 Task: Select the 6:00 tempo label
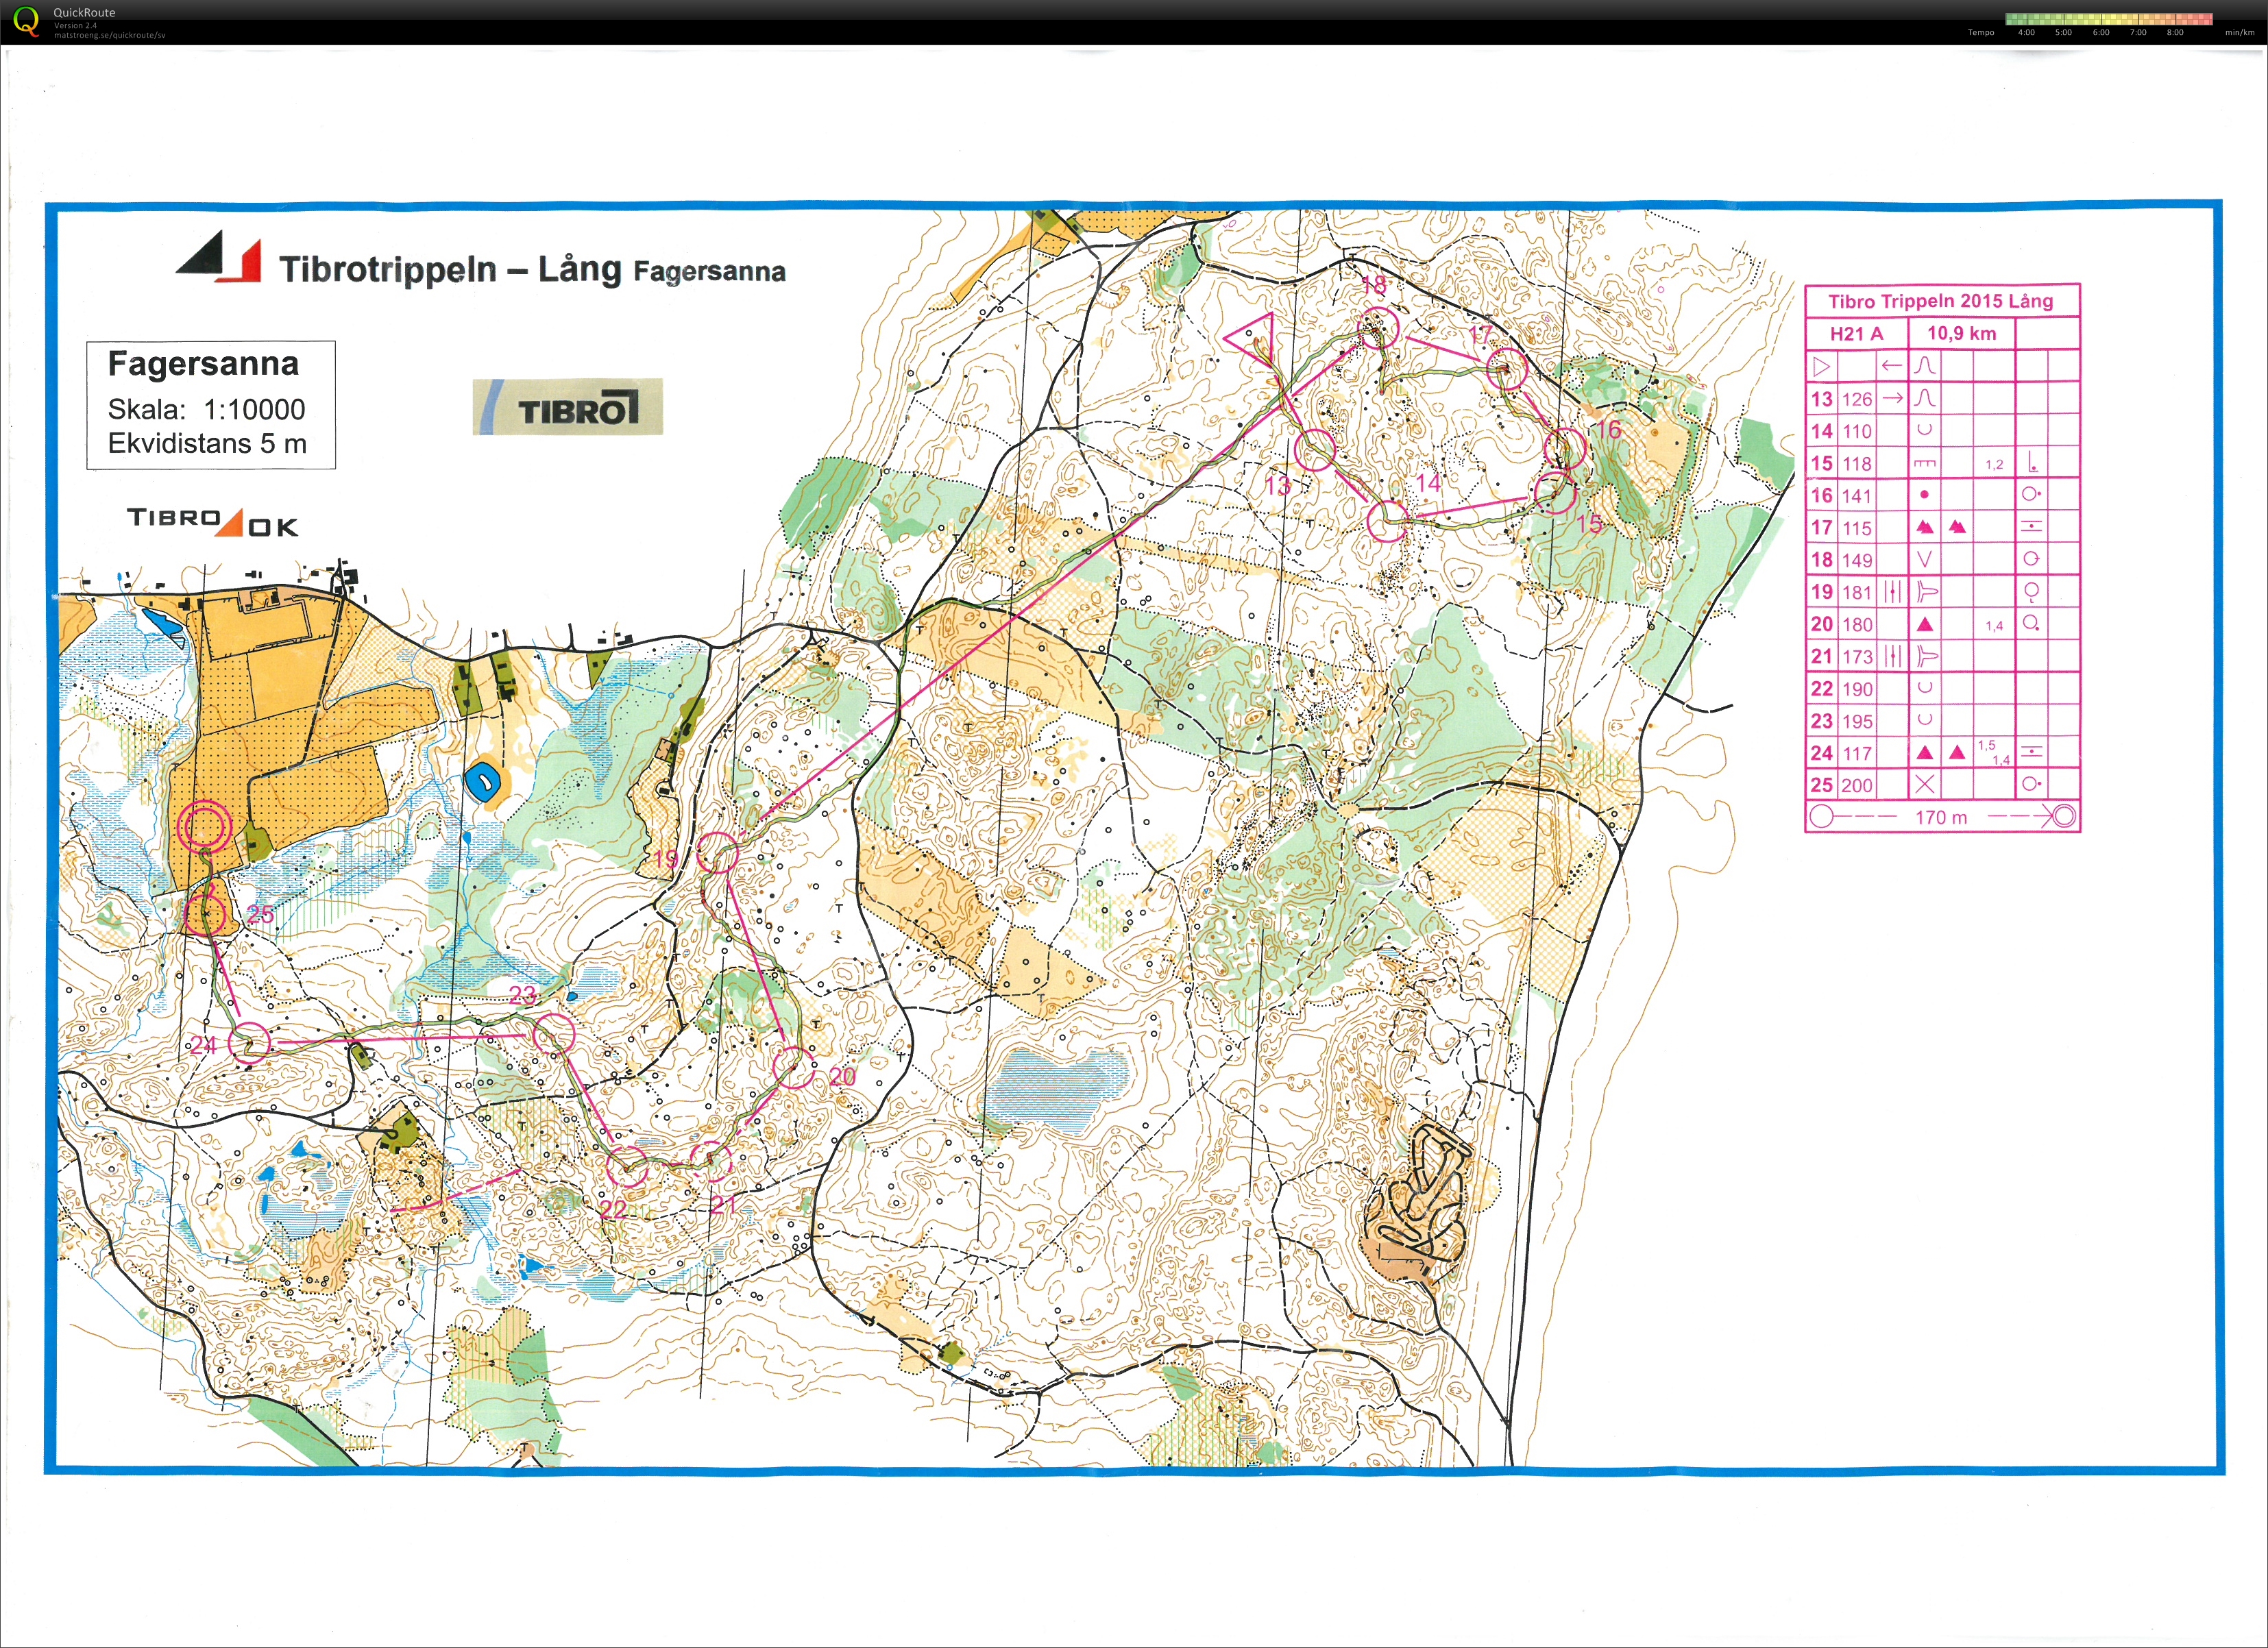click(2101, 32)
